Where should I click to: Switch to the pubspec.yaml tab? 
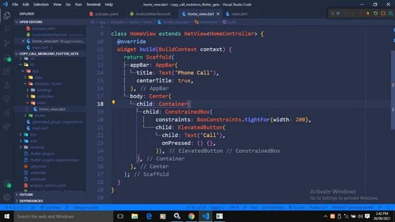104,14
